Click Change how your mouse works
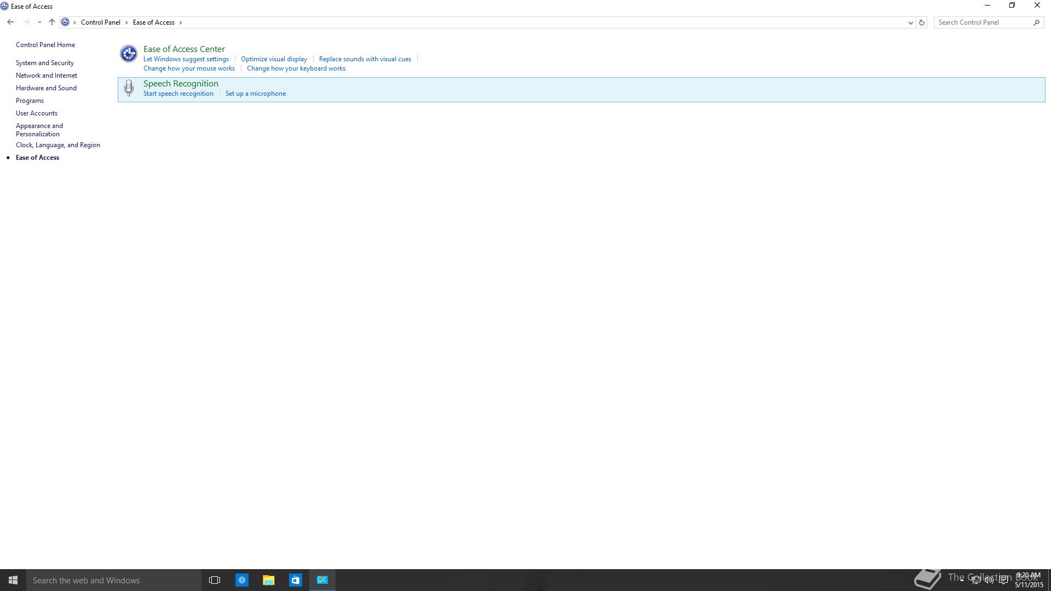Screen dimensions: 1051x591 click(189, 68)
